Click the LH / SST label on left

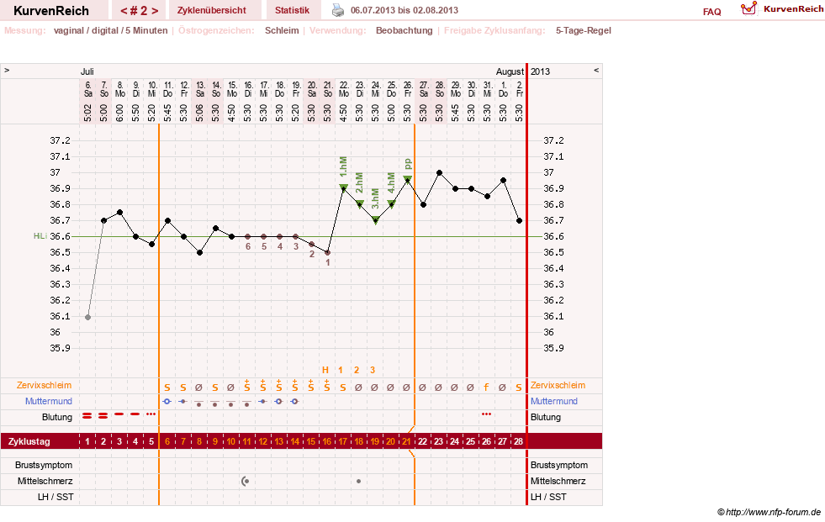(56, 497)
